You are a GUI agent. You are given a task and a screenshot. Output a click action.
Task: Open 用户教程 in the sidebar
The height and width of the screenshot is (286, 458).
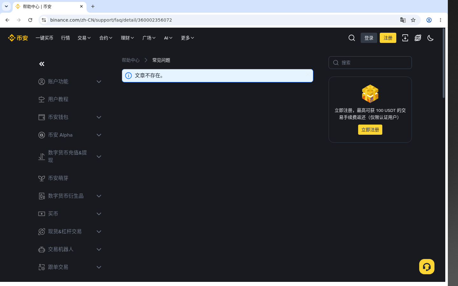click(58, 99)
